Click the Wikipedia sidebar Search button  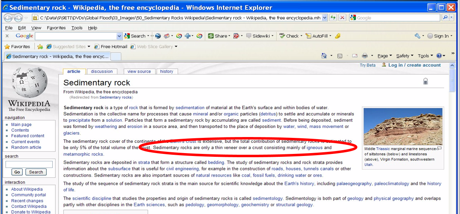point(36,172)
